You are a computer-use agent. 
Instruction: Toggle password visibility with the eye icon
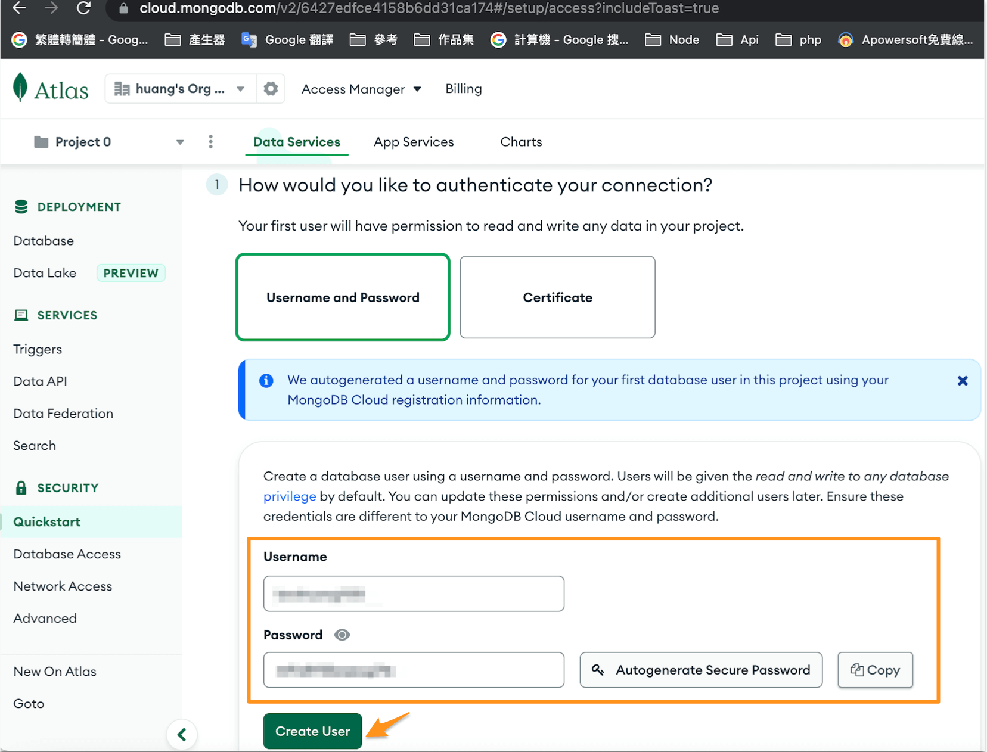(x=342, y=635)
